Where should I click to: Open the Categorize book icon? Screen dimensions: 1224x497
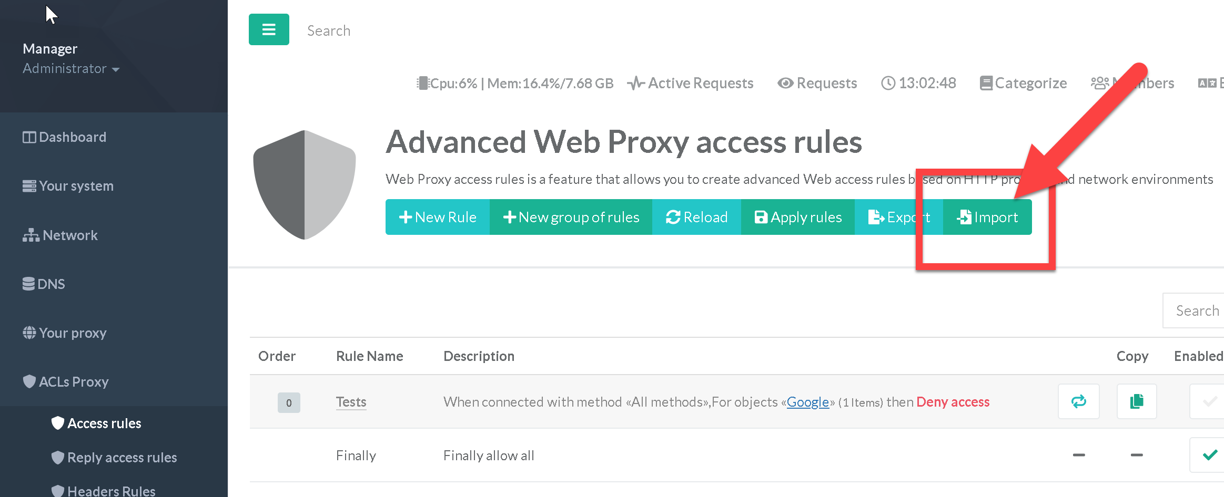pyautogui.click(x=1023, y=83)
